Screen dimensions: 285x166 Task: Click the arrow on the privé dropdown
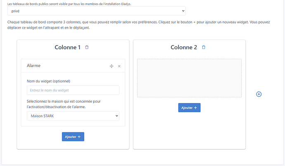183,11
